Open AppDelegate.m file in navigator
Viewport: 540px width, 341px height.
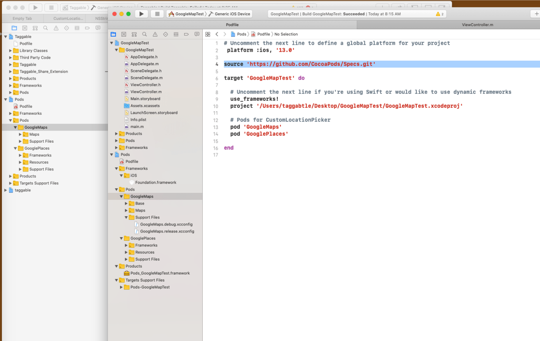[144, 64]
